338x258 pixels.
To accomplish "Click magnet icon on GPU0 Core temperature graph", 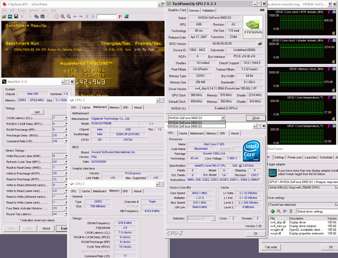I will (330, 98).
